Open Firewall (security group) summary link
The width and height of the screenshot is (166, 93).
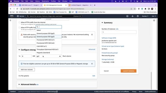coord(109,53)
